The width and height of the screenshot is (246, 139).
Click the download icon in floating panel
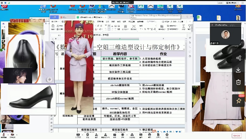point(238,70)
